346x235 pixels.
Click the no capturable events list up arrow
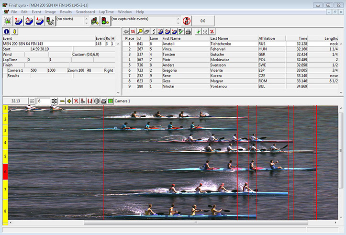(178, 19)
